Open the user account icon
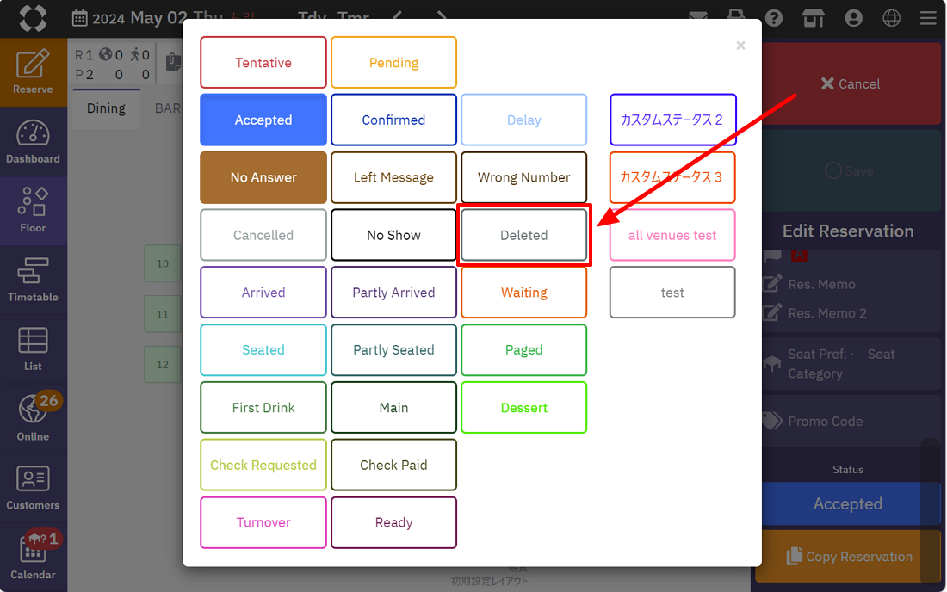This screenshot has height=592, width=947. [x=853, y=18]
